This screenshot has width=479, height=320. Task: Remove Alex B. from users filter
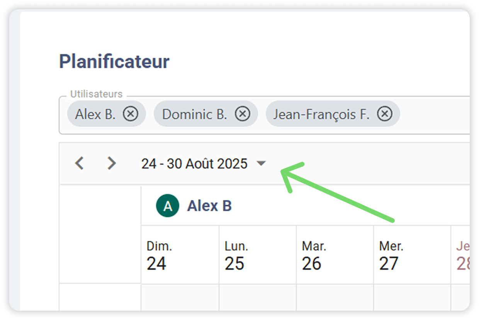[x=131, y=114]
